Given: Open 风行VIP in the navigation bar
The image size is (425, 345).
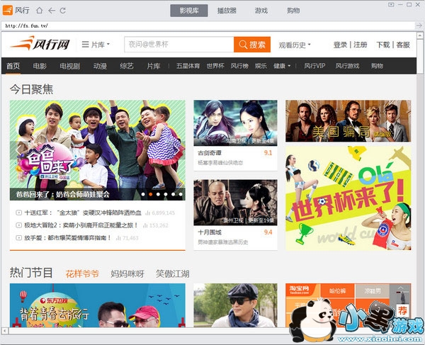Looking at the screenshot, I should (x=314, y=66).
